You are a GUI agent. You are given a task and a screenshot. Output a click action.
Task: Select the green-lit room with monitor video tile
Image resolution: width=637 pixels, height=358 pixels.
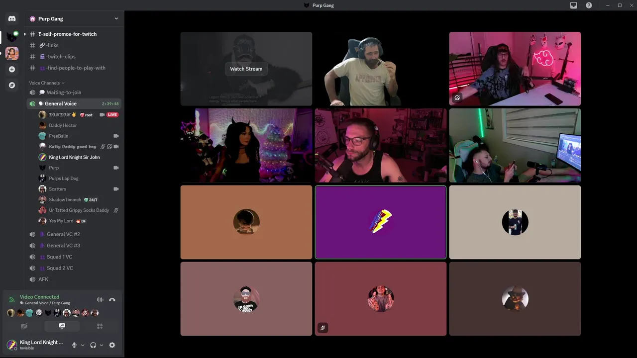pos(515,145)
